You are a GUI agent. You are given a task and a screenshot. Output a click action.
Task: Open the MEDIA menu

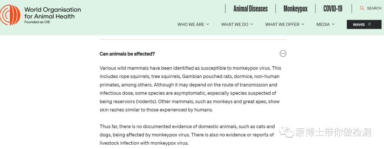pos(323,24)
